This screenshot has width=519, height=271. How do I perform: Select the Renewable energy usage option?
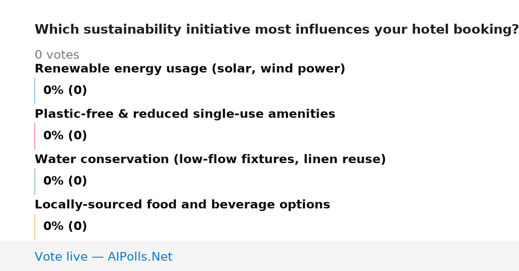tap(190, 69)
